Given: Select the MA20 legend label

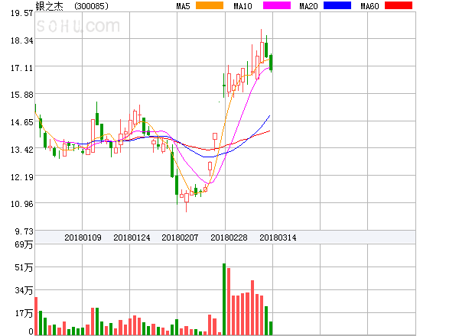Looking at the screenshot, I should click(308, 6).
